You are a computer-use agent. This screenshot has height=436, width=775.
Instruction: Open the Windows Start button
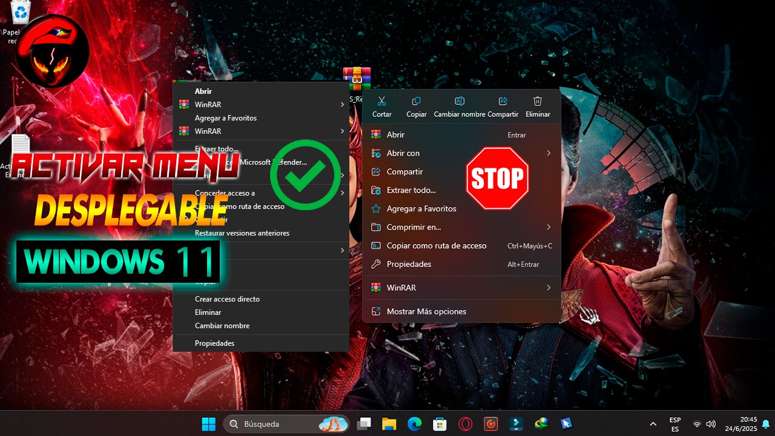point(208,424)
